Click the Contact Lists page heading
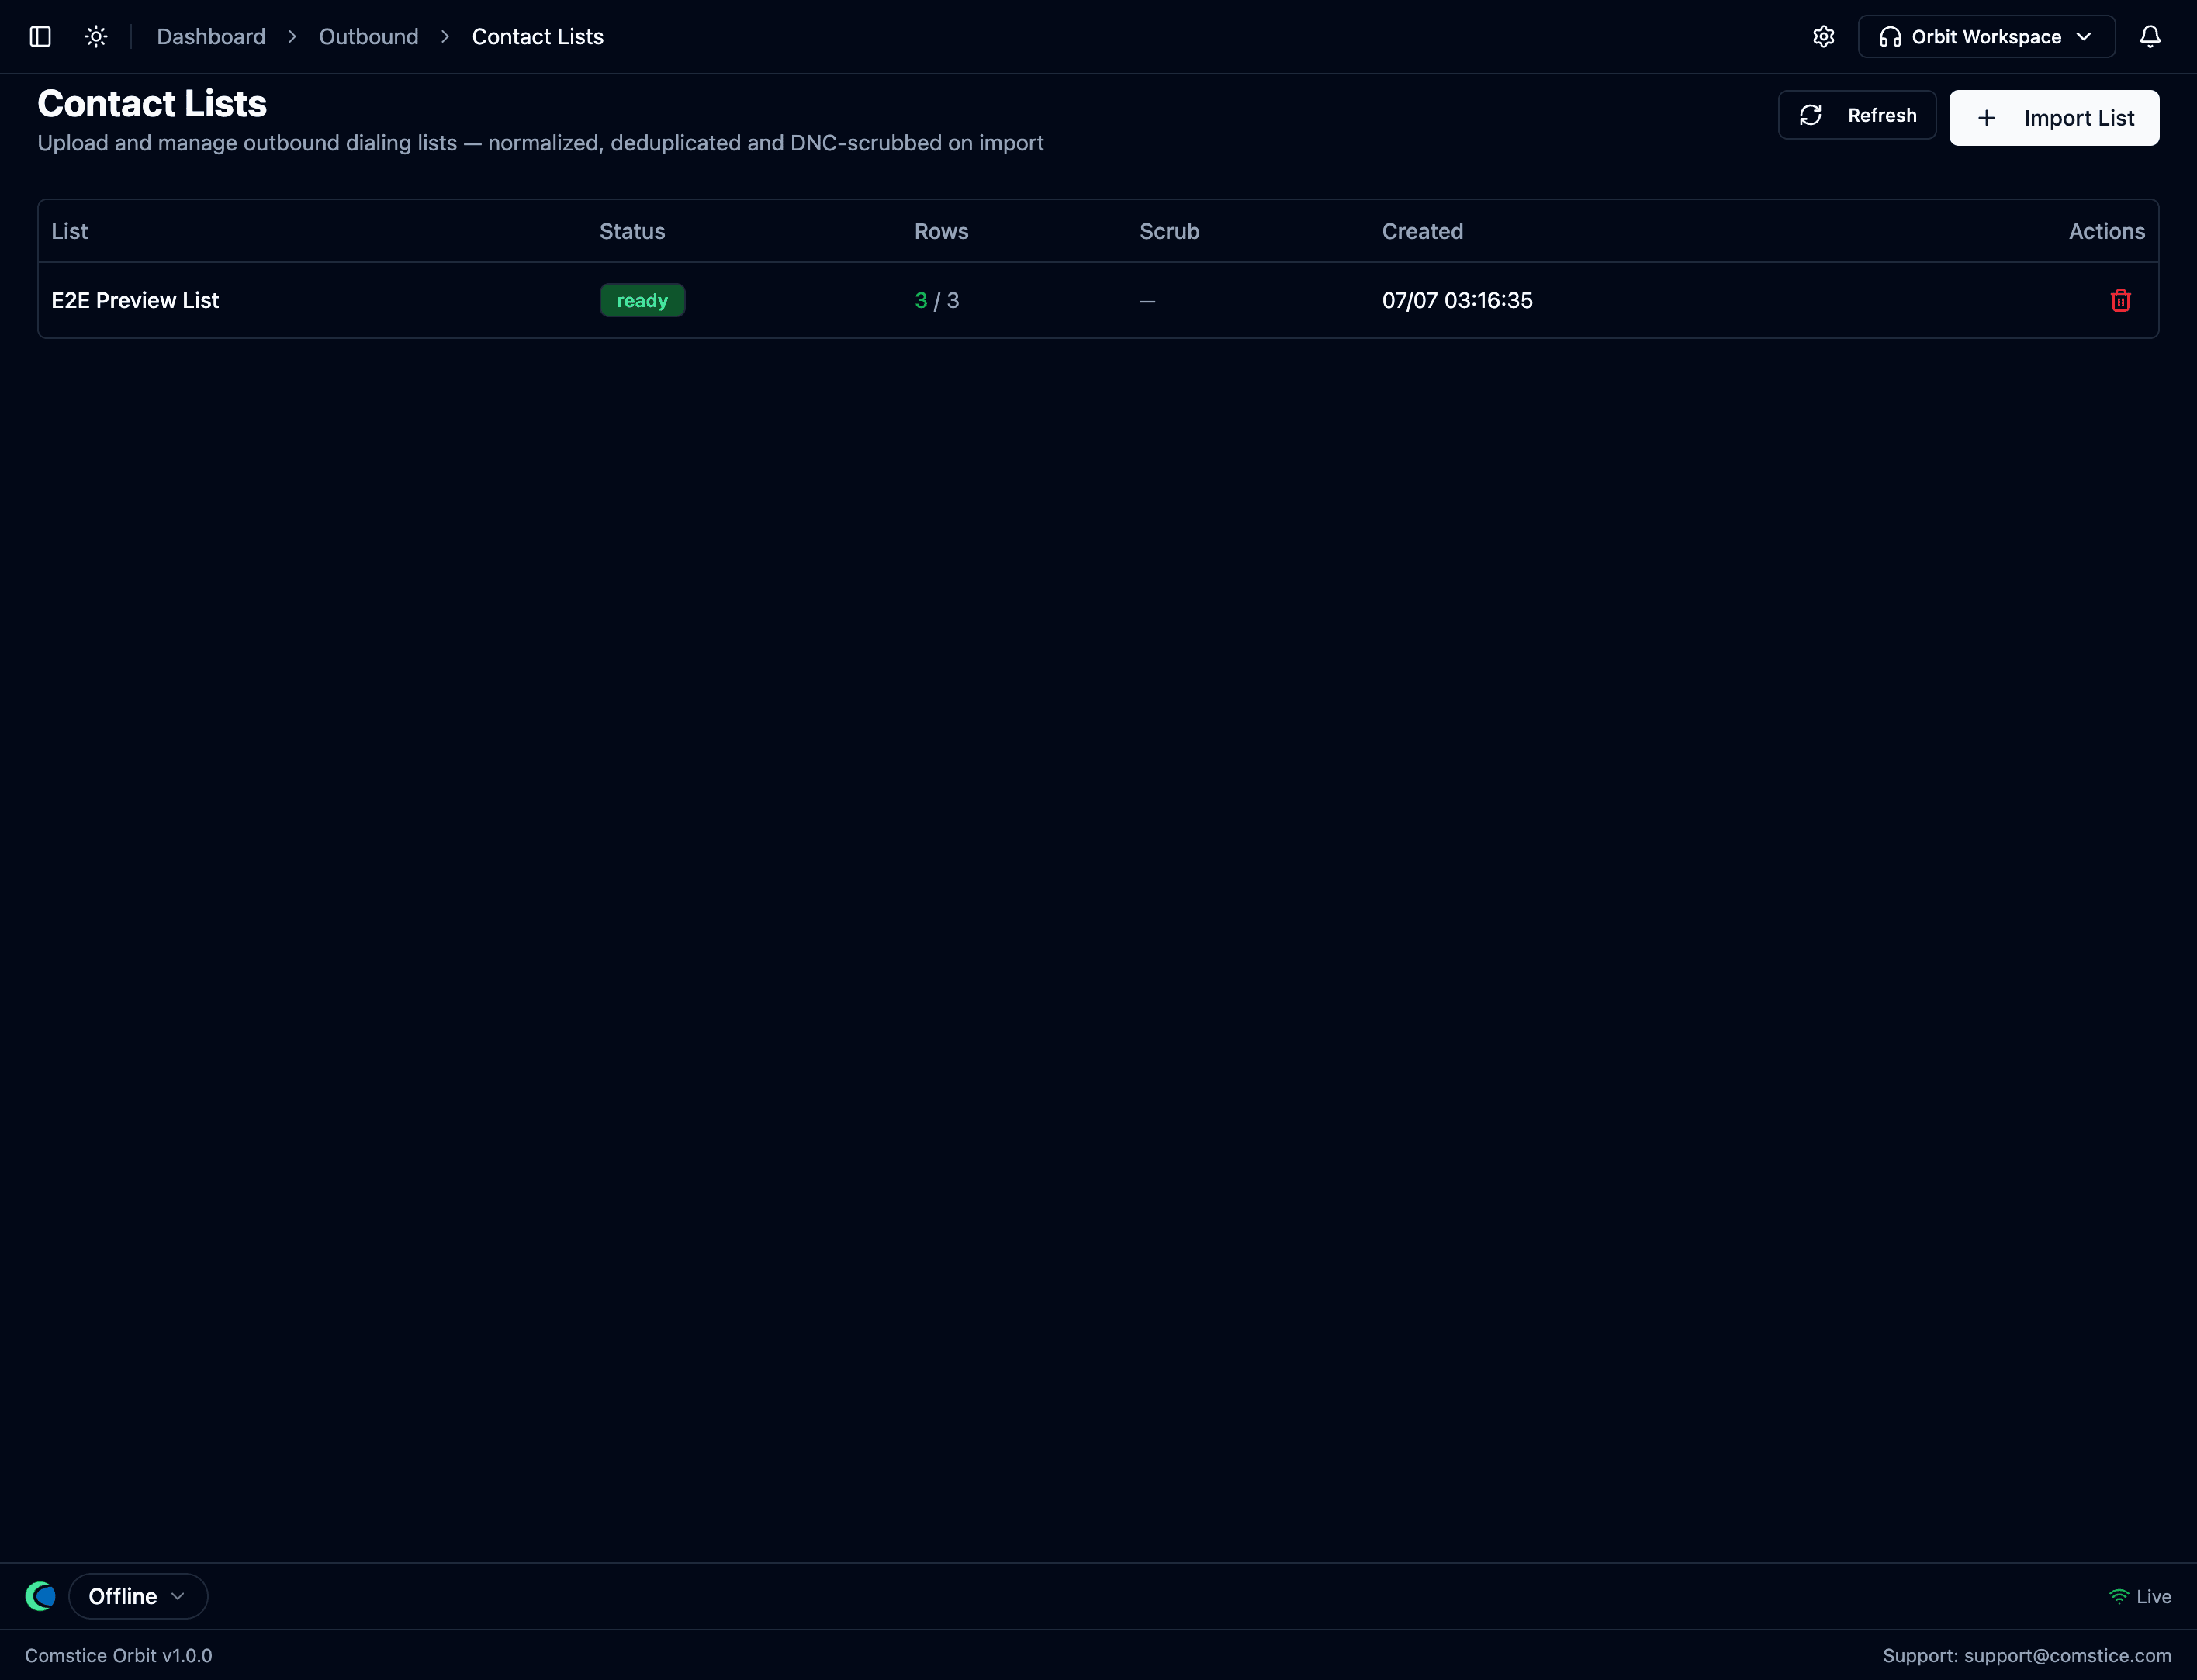This screenshot has width=2197, height=1680. pos(152,103)
